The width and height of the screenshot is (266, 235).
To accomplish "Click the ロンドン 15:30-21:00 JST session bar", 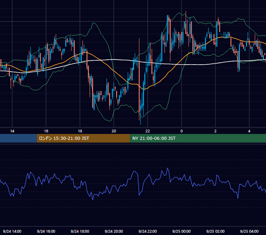I will [83, 138].
